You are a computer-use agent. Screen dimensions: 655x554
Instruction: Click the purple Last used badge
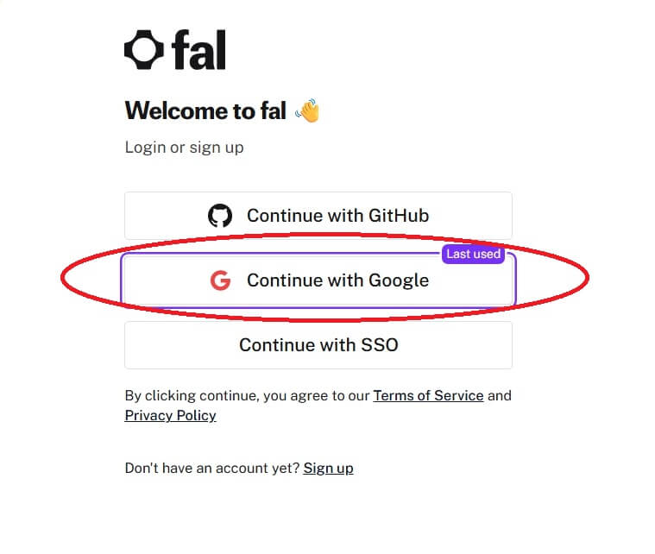tap(473, 255)
